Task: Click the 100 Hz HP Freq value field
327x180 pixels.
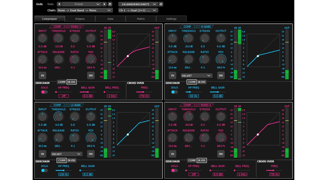Action: tap(64, 174)
